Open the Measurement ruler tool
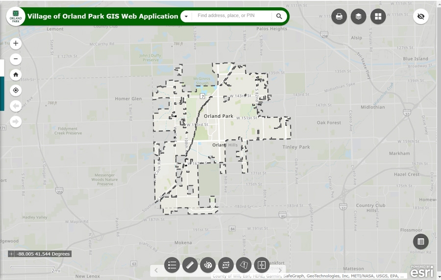Screen dimensions: 441x280 [x=190, y=265]
